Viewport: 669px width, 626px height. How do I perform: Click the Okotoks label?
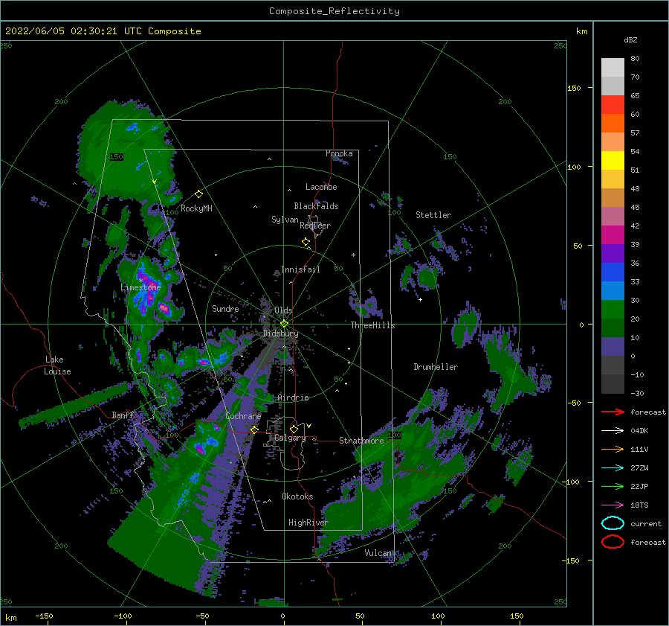[x=297, y=496]
